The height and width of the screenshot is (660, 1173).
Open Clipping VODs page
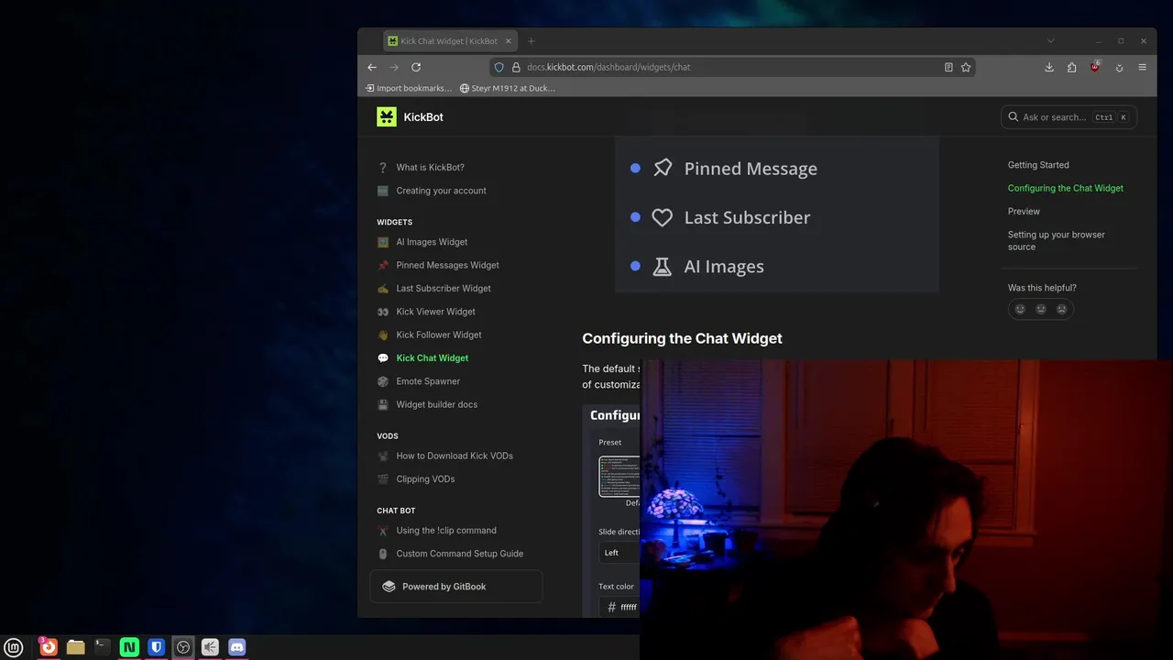coord(425,479)
